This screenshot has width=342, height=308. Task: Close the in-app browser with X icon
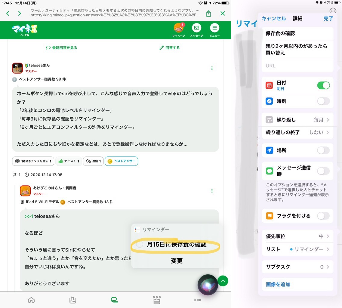(223, 13)
